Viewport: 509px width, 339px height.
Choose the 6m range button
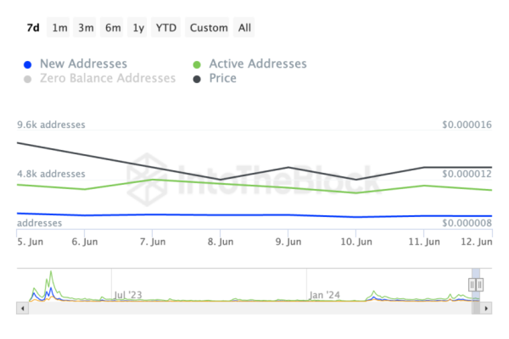click(113, 28)
